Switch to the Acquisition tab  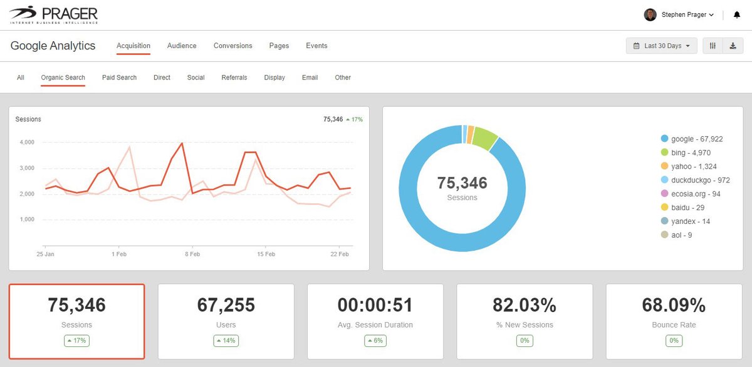pyautogui.click(x=133, y=46)
